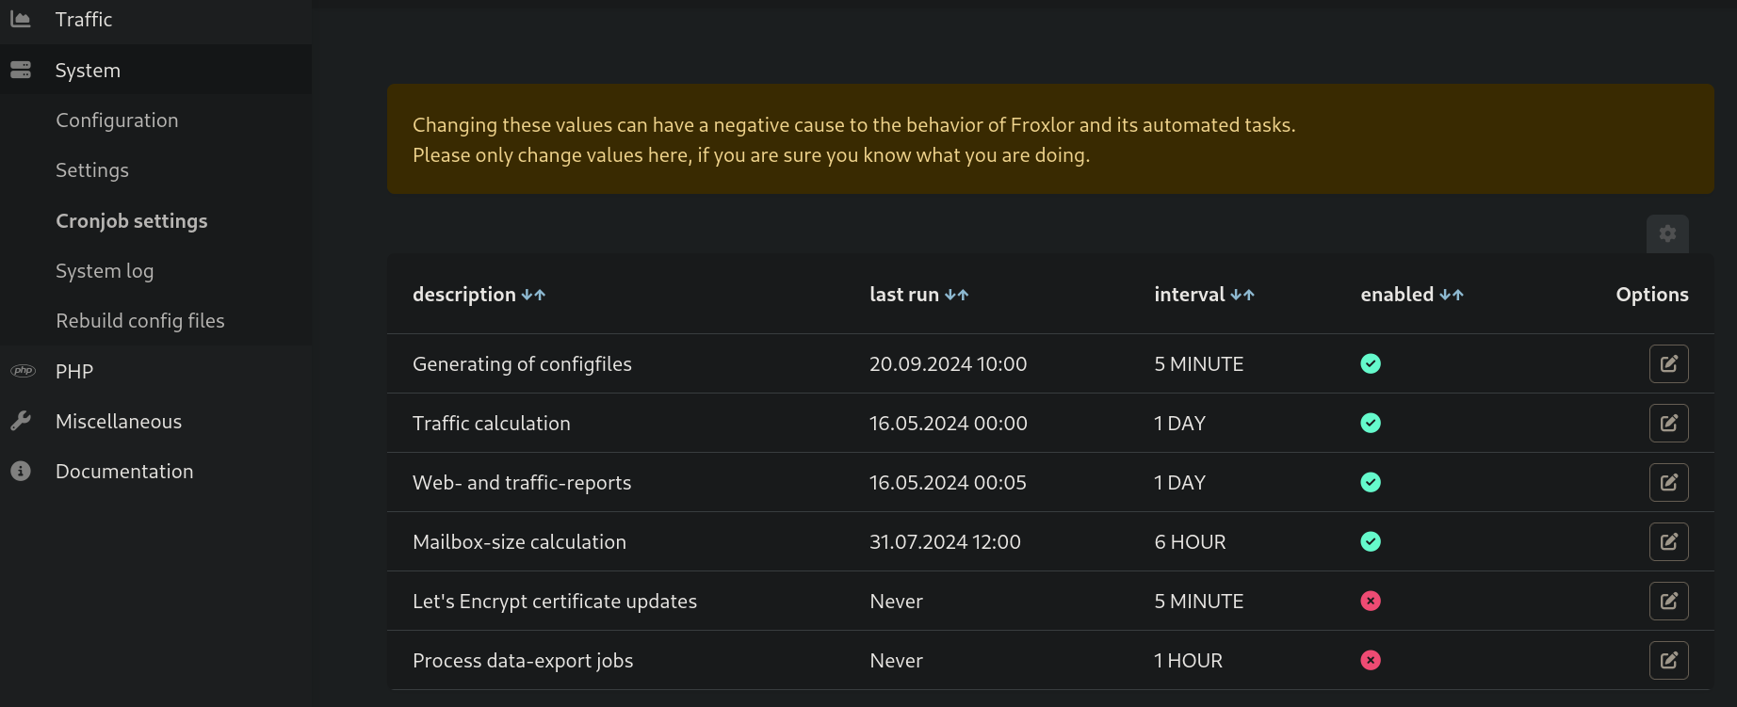Viewport: 1737px width, 707px height.
Task: Open the Documentation menu entry
Action: (x=155, y=471)
